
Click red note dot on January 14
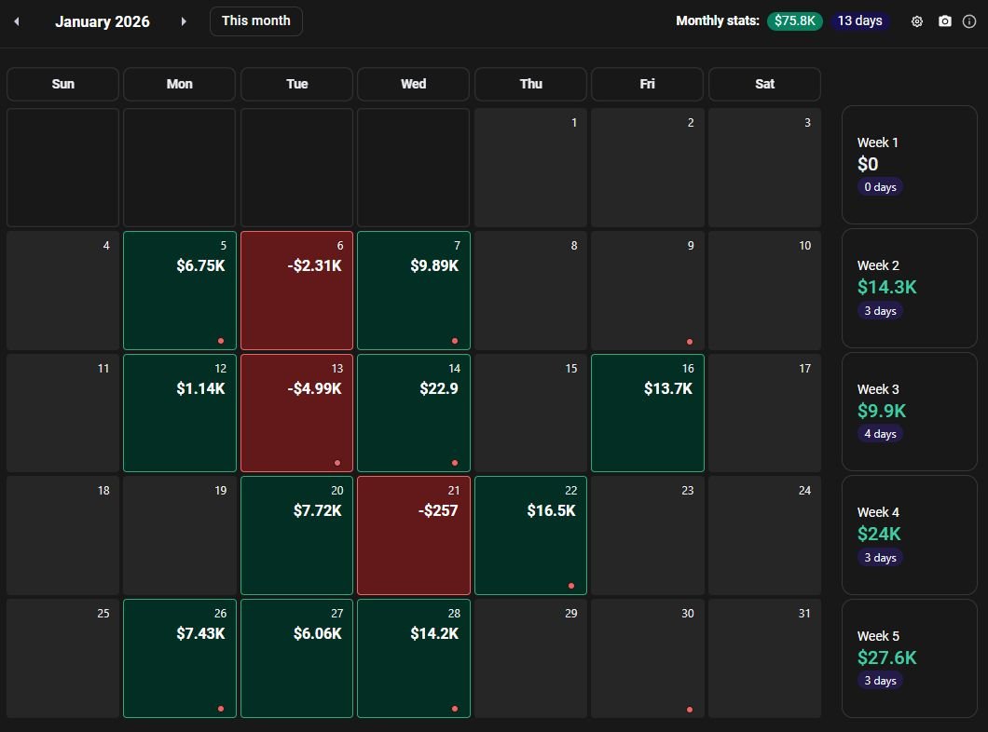coord(454,463)
